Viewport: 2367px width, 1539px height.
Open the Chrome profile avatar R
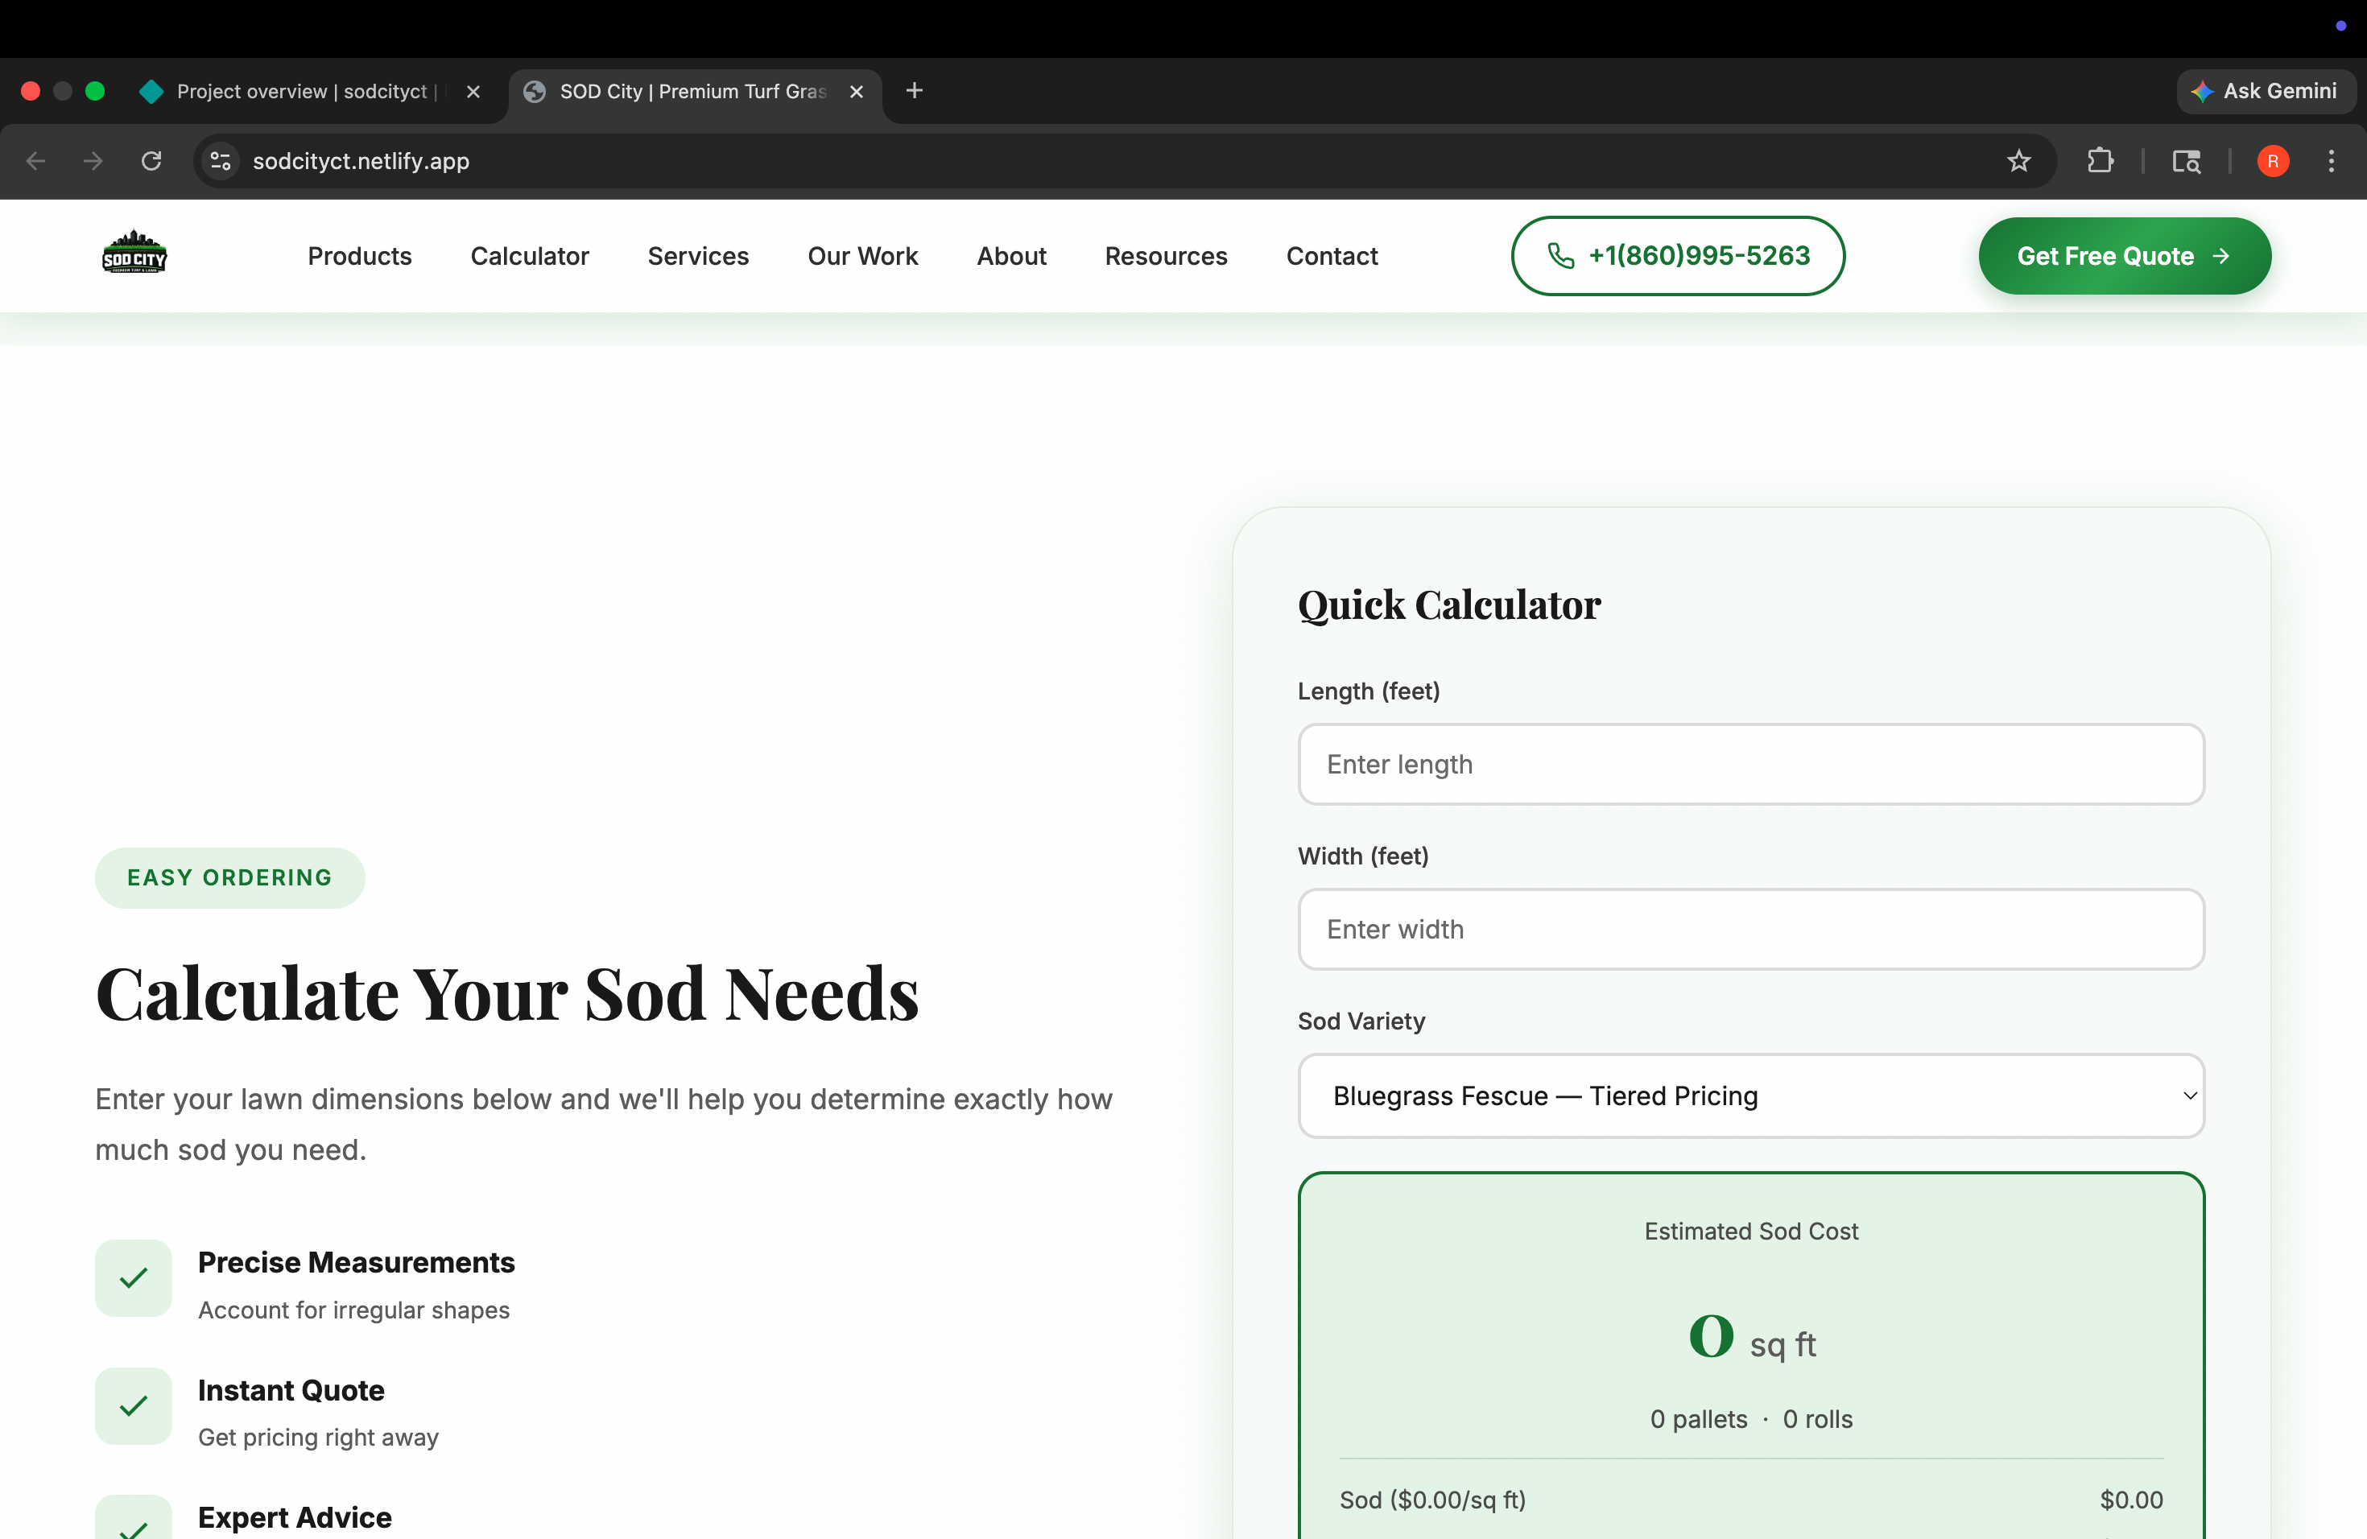[x=2273, y=161]
